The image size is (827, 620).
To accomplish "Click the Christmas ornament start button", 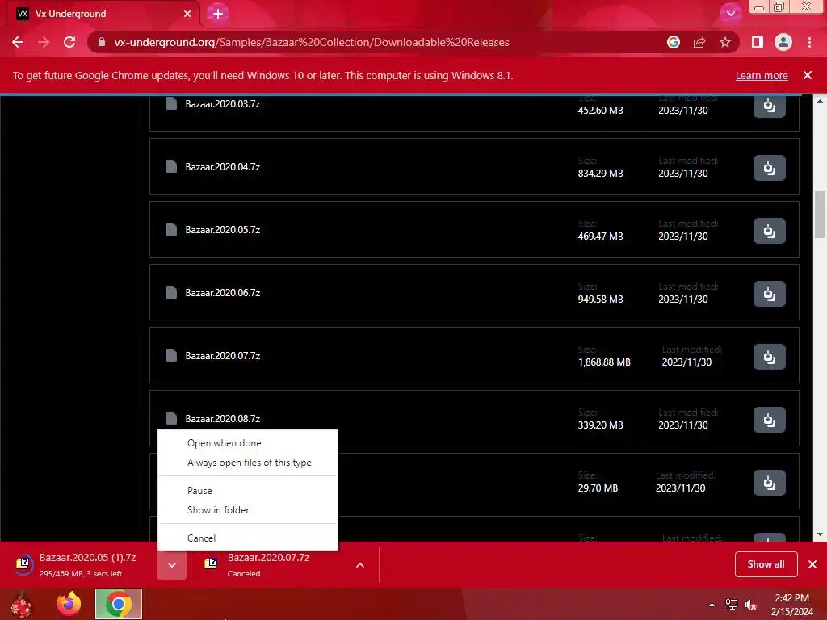I will tap(21, 604).
